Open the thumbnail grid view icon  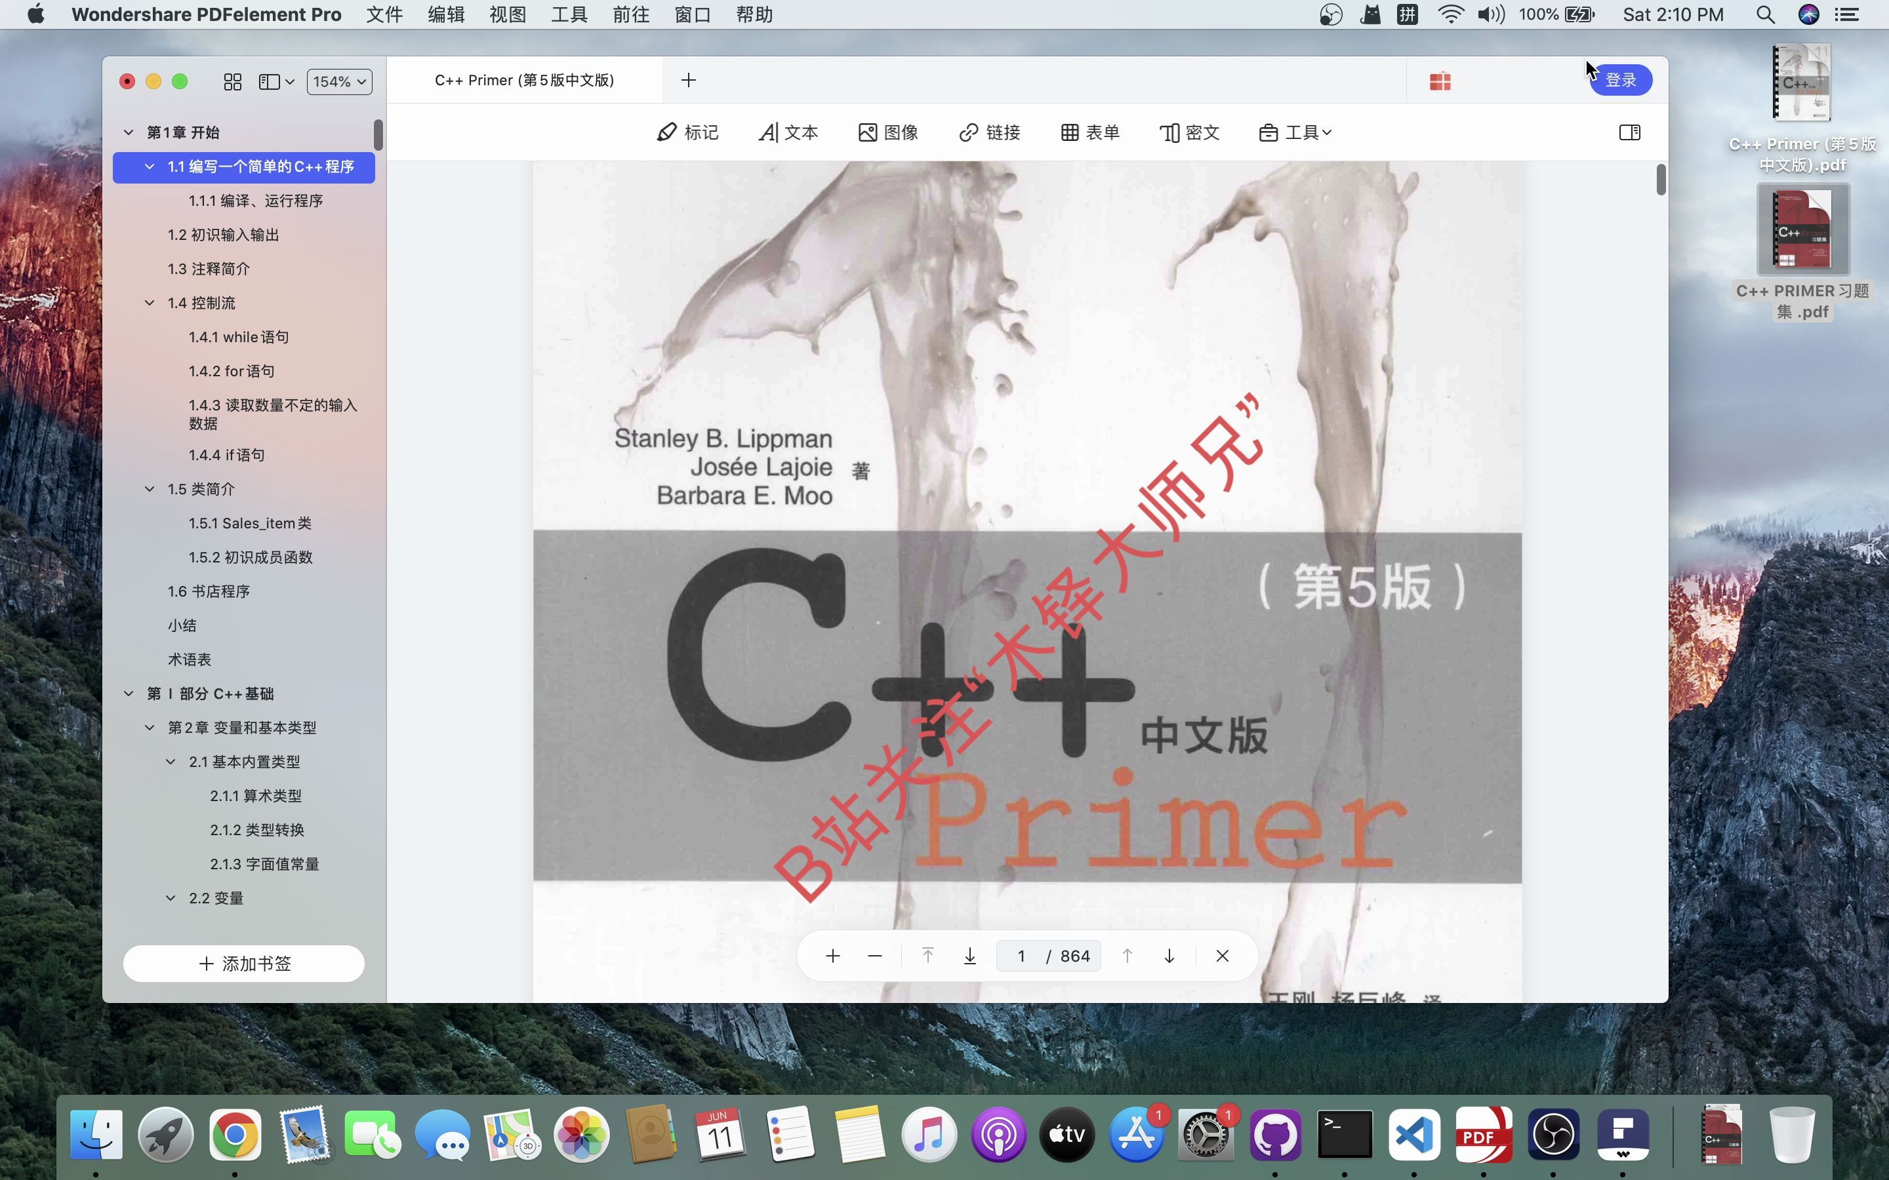233,81
